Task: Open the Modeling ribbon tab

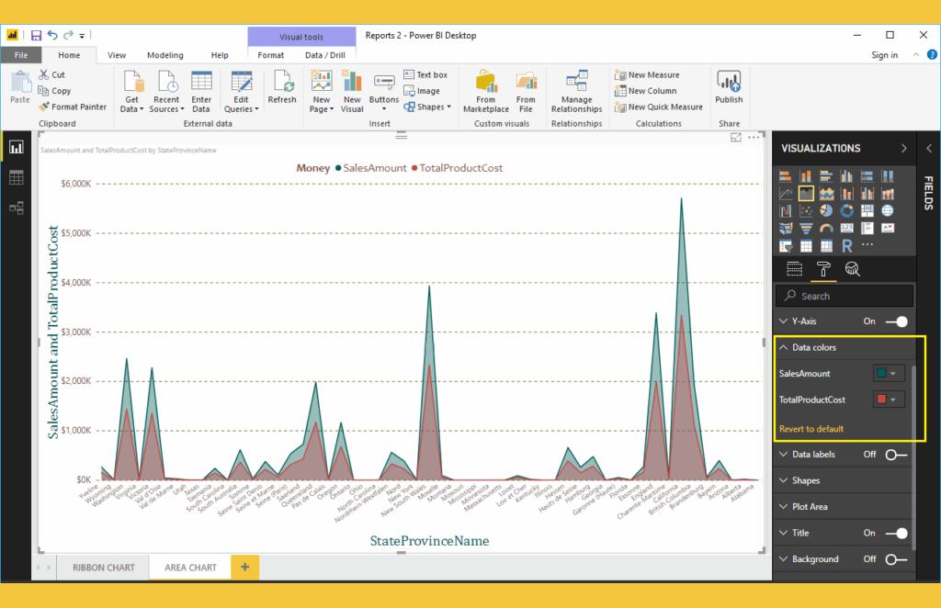Action: 164,55
